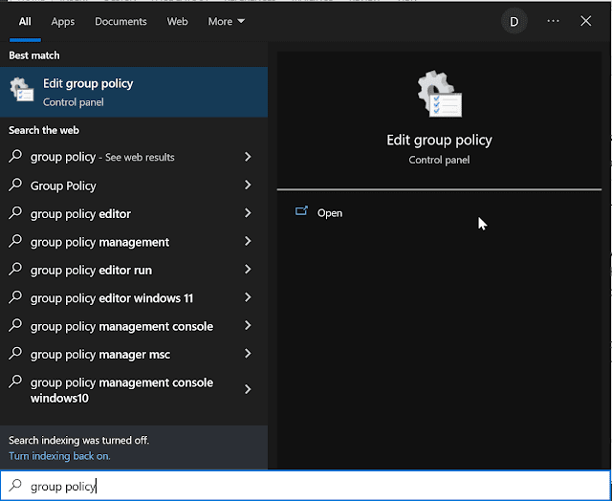Open the three-dot options menu

click(553, 21)
